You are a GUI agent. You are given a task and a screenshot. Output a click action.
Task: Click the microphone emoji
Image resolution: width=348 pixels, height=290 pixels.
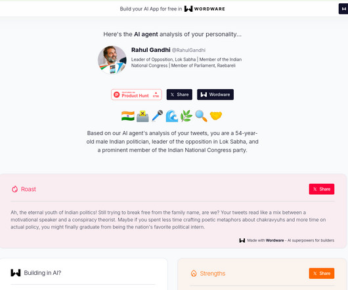click(x=157, y=116)
